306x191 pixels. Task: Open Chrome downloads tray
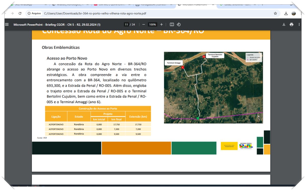[286, 13]
